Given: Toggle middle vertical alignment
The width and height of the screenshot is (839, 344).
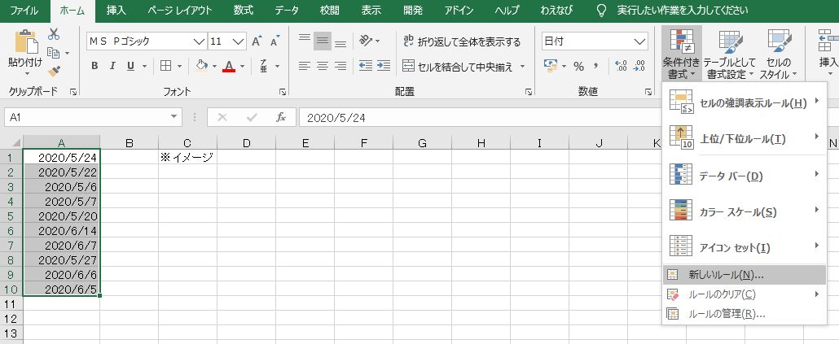Looking at the screenshot, I should tap(322, 41).
